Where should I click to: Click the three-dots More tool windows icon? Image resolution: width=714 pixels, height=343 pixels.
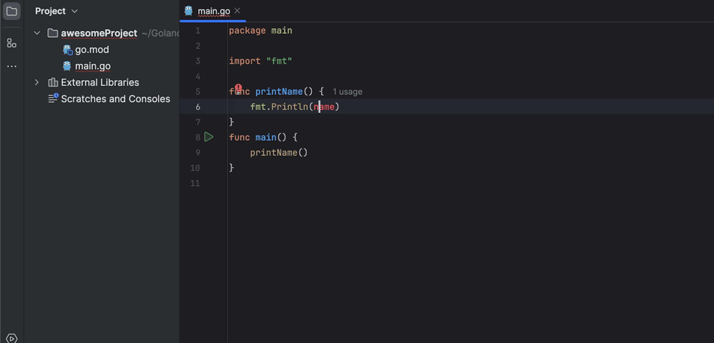point(11,66)
